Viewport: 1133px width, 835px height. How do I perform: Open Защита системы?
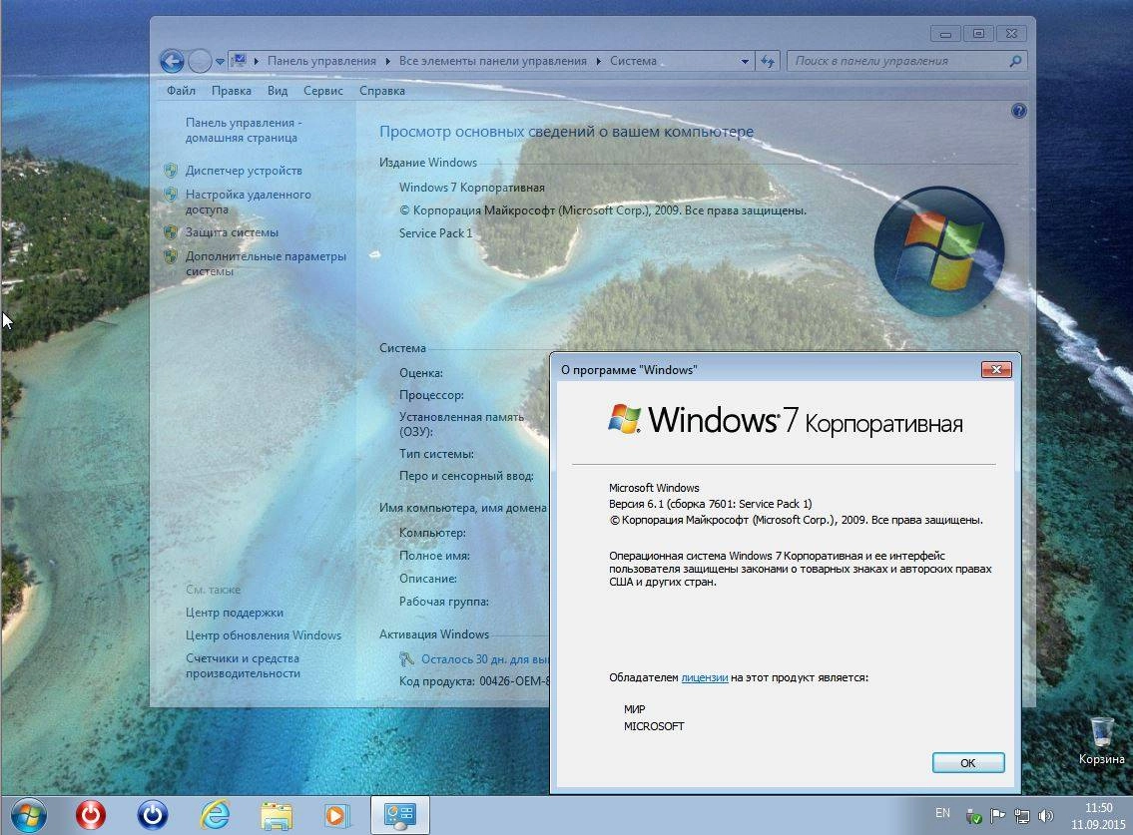point(232,232)
